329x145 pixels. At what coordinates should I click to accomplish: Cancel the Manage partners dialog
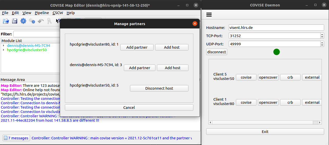[x=129, y=107]
